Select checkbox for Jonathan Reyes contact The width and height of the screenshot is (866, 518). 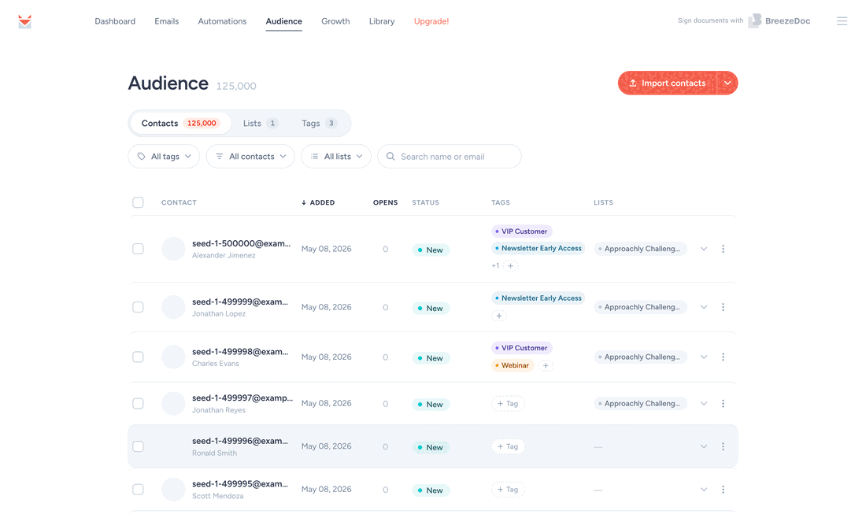(x=138, y=404)
